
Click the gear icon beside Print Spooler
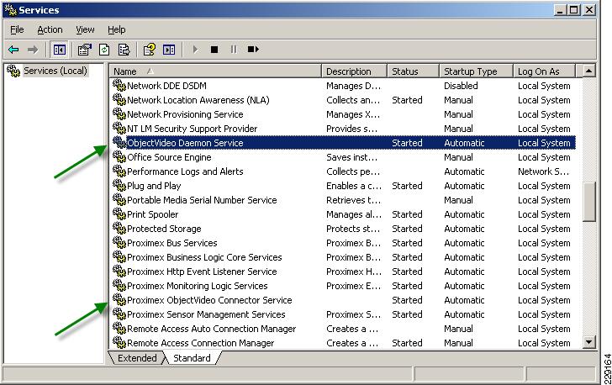point(119,214)
